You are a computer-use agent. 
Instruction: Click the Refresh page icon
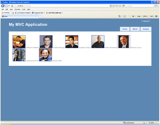click(x=117, y=6)
